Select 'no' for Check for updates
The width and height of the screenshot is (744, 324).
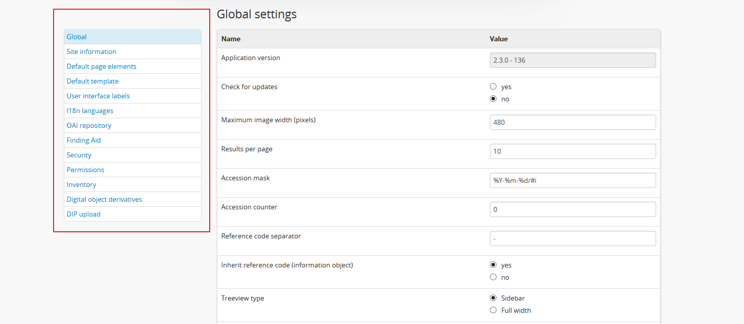click(493, 99)
